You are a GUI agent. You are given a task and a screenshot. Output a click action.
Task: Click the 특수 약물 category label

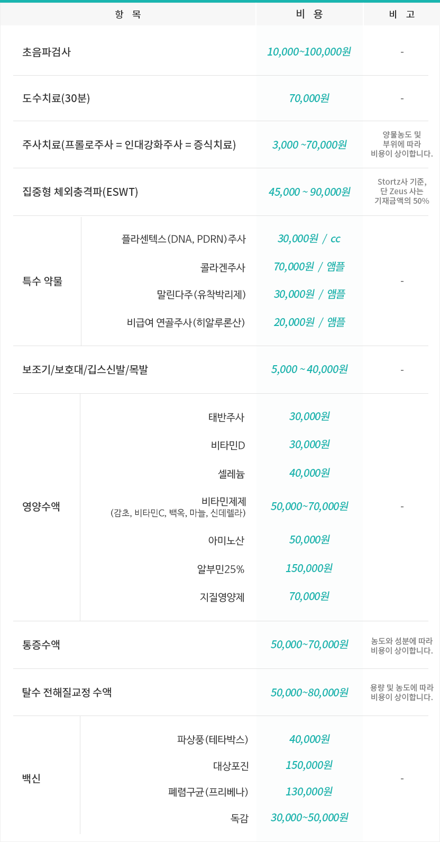coord(42,281)
